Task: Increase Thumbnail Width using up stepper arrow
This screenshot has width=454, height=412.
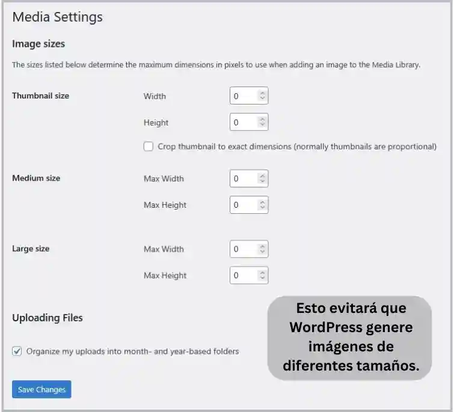Action: tap(262, 93)
